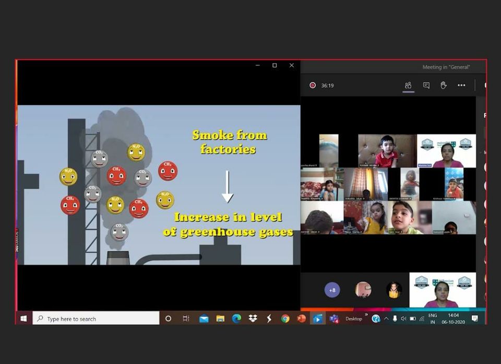Open the +8 additional participants overflow
This screenshot has height=364, width=501.
click(332, 290)
